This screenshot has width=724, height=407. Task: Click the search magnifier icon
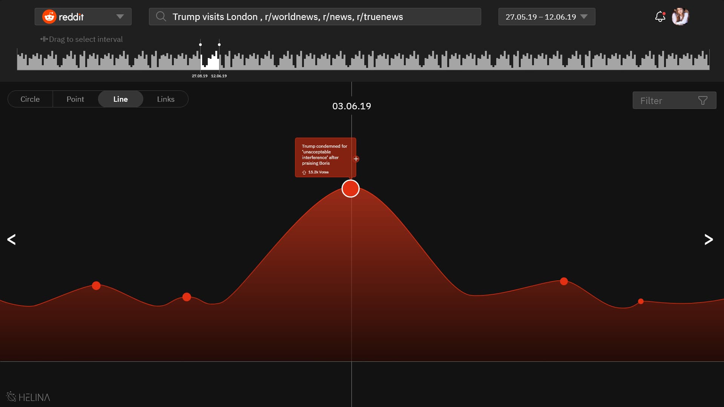(x=161, y=17)
